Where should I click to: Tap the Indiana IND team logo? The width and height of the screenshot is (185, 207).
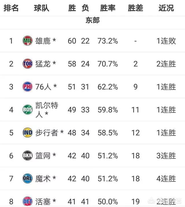point(27,132)
